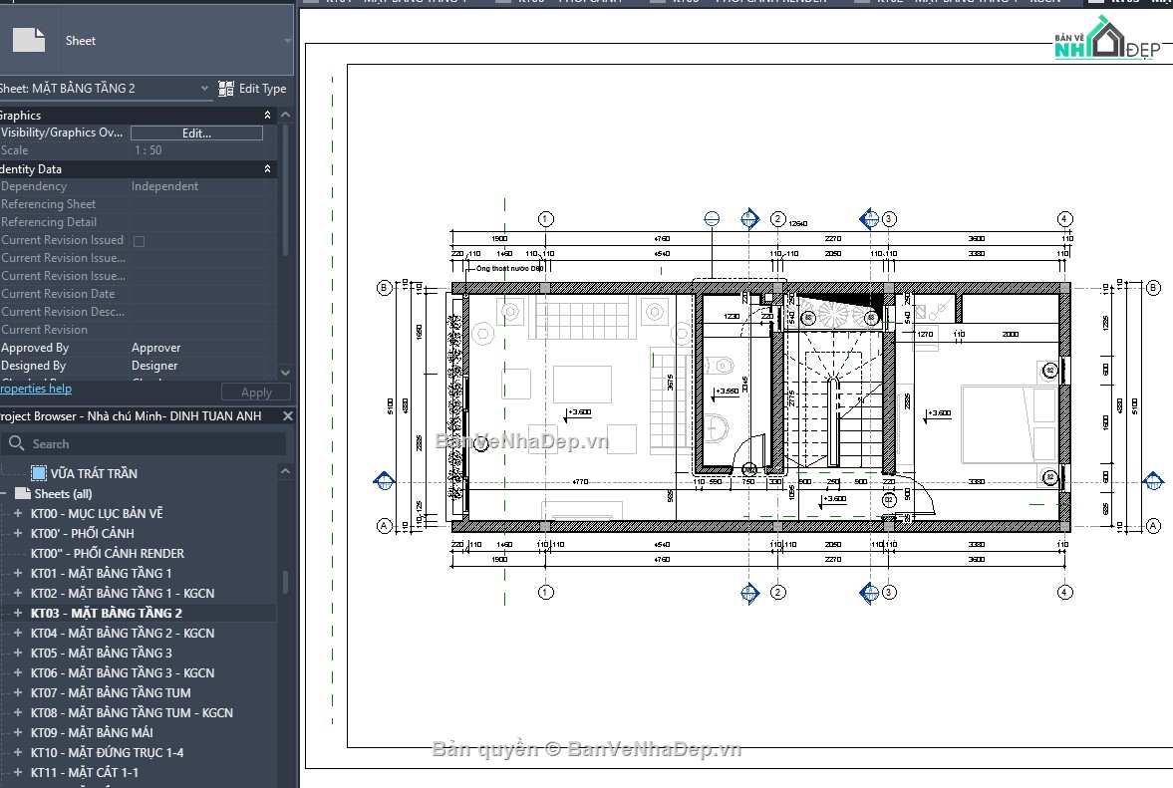
Task: Click the Project Browser search magnifier icon
Action: (x=17, y=443)
